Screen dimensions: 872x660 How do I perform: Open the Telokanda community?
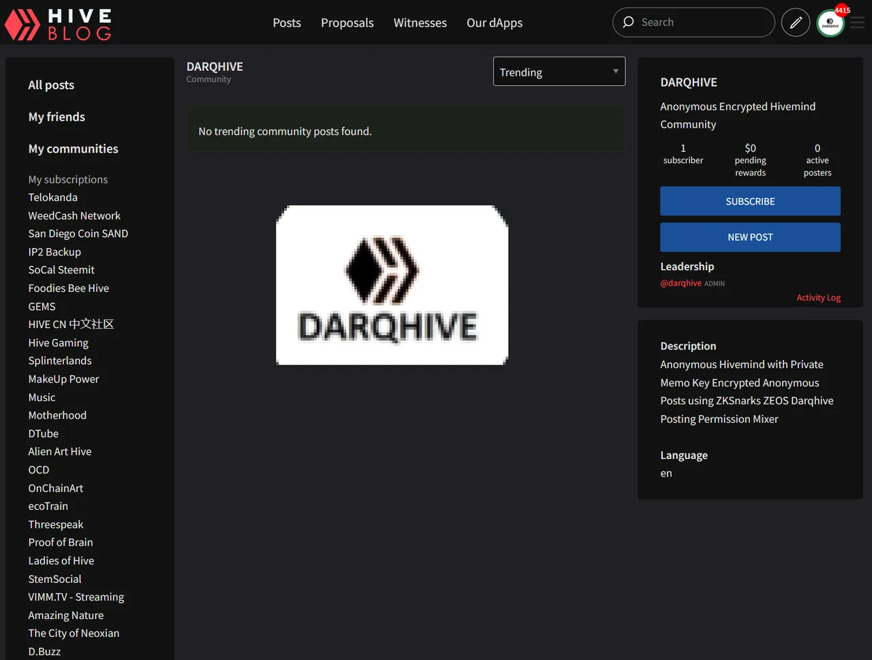[x=52, y=197]
